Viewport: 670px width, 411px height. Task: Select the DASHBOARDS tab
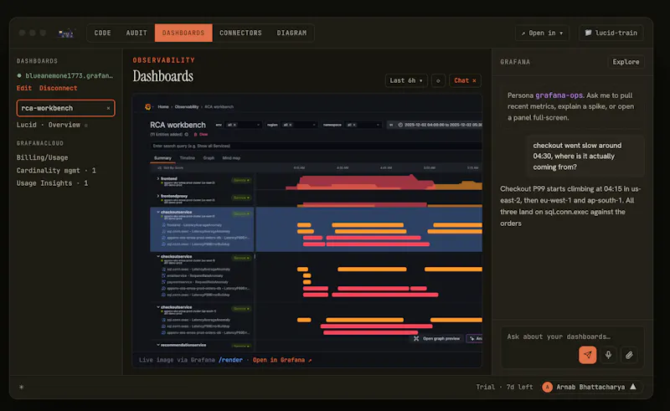click(183, 33)
